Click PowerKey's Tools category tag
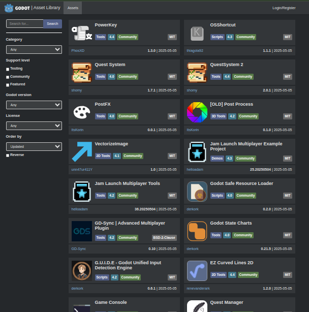 pos(101,37)
